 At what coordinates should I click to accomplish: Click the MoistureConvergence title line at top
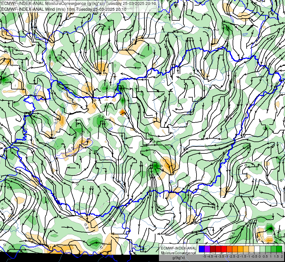pos(79,3)
